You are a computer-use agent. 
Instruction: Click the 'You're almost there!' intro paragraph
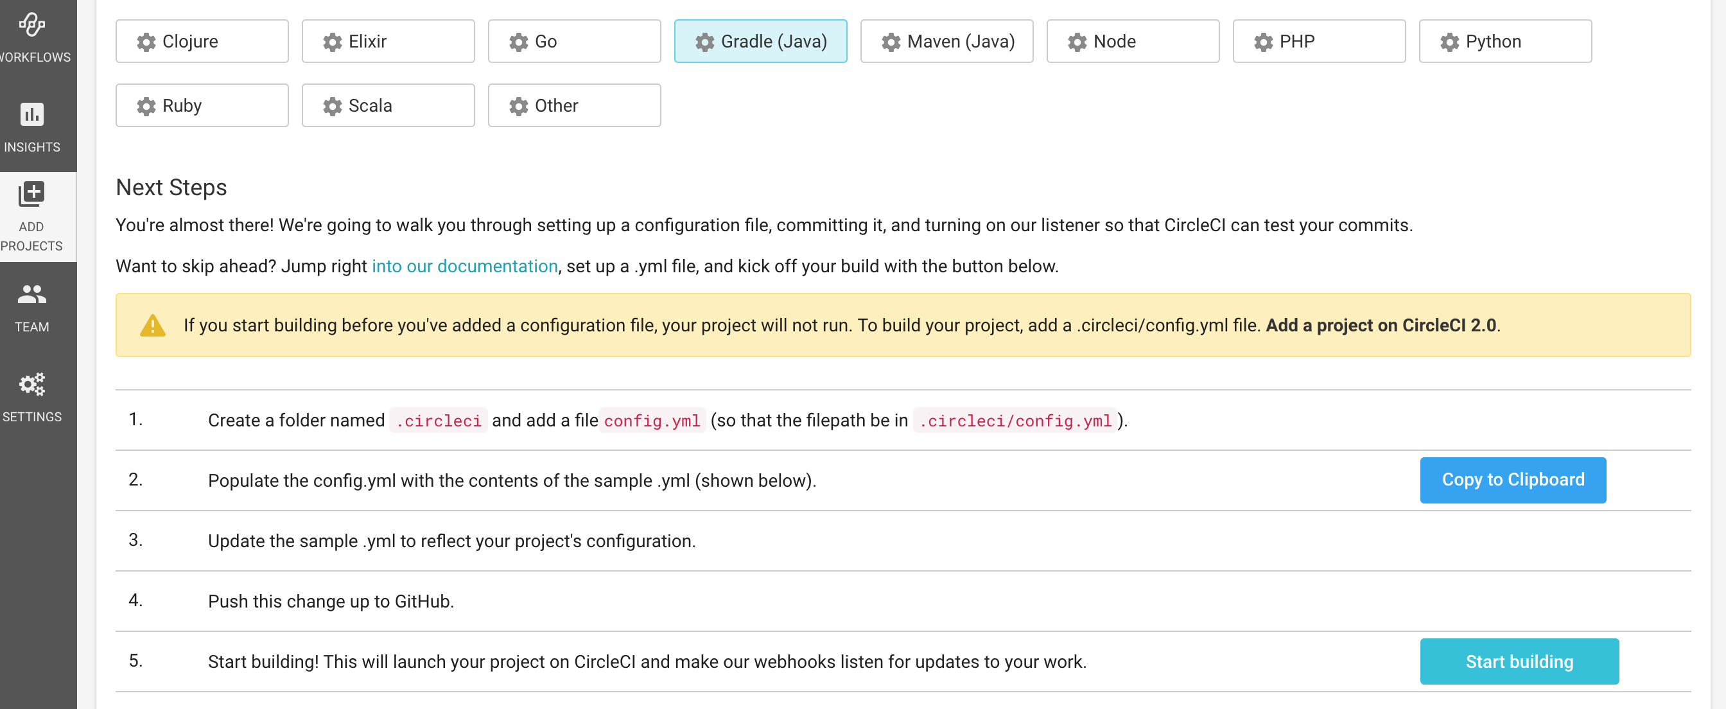point(764,225)
